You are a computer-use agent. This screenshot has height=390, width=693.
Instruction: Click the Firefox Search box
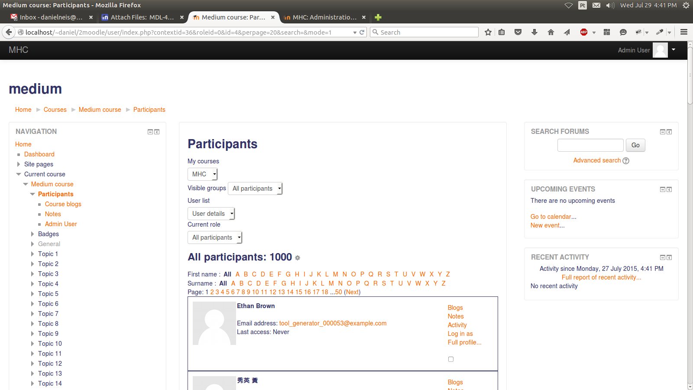[424, 32]
